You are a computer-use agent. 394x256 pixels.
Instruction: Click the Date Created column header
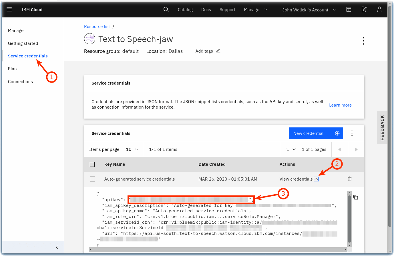pyautogui.click(x=212, y=164)
